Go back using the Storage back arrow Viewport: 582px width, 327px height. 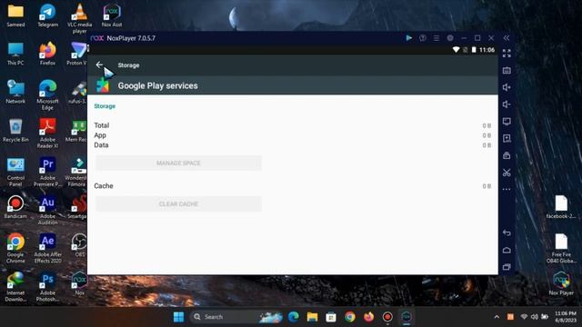coord(99,64)
